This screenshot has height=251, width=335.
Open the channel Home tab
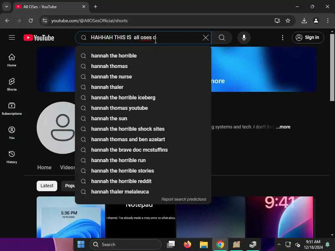pyautogui.click(x=44, y=167)
